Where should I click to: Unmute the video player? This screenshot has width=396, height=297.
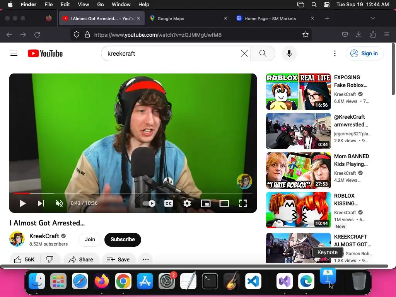(x=59, y=203)
